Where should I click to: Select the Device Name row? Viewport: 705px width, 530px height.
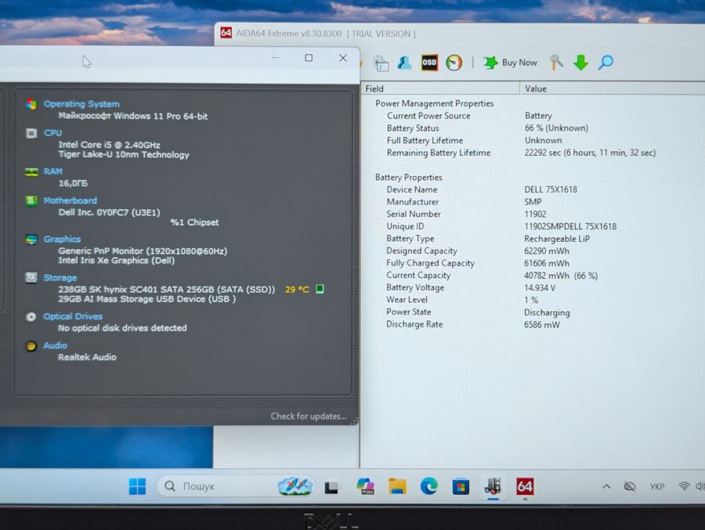coord(533,189)
